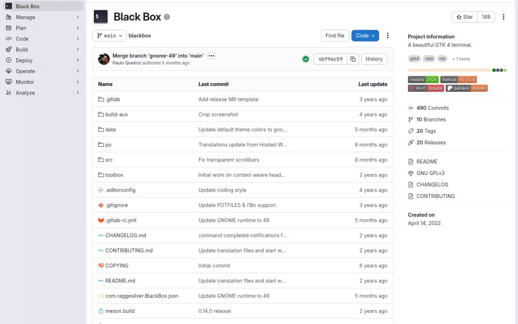Click the CHANGELOG.md markdown icon
Image resolution: width=518 pixels, height=324 pixels.
(x=101, y=235)
